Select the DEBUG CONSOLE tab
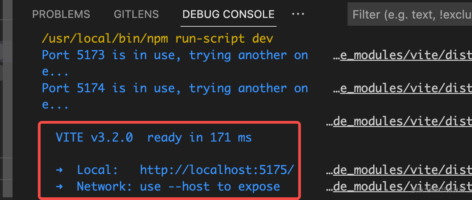The image size is (472, 200). pos(228,14)
